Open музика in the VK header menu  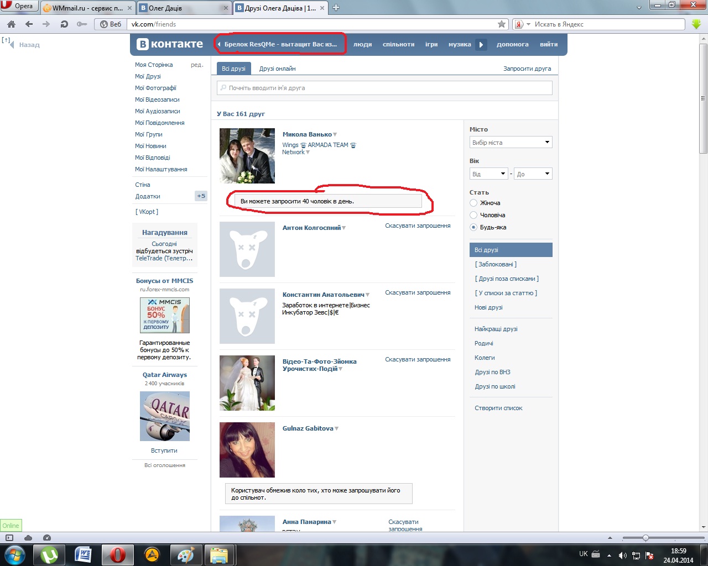[x=460, y=44]
